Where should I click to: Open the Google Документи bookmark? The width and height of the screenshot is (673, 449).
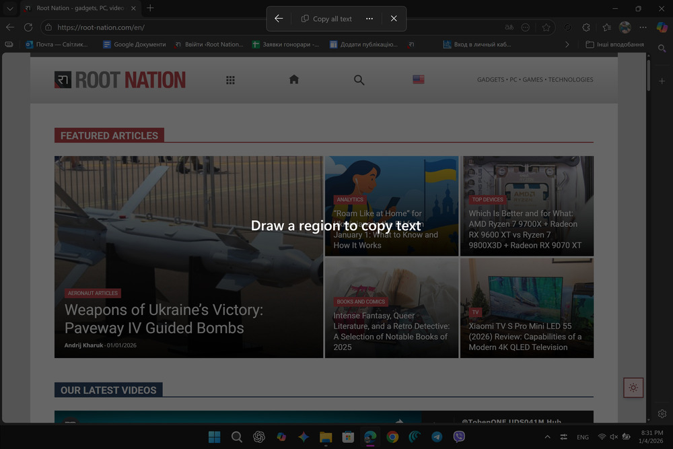(135, 44)
